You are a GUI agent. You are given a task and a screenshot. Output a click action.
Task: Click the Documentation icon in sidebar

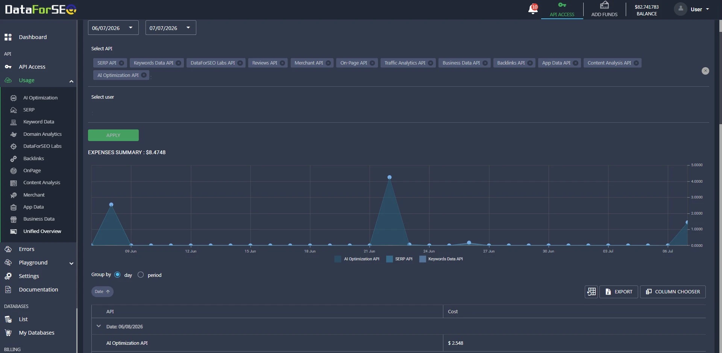(x=8, y=290)
